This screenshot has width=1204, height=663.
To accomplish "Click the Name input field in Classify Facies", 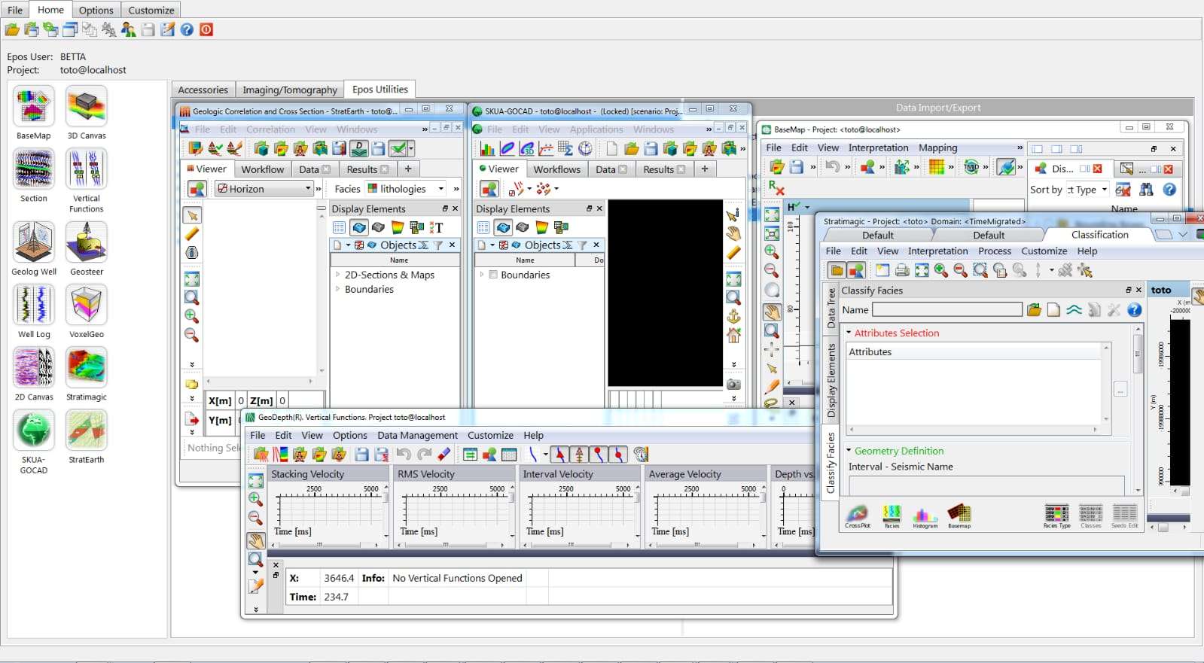I will [946, 310].
